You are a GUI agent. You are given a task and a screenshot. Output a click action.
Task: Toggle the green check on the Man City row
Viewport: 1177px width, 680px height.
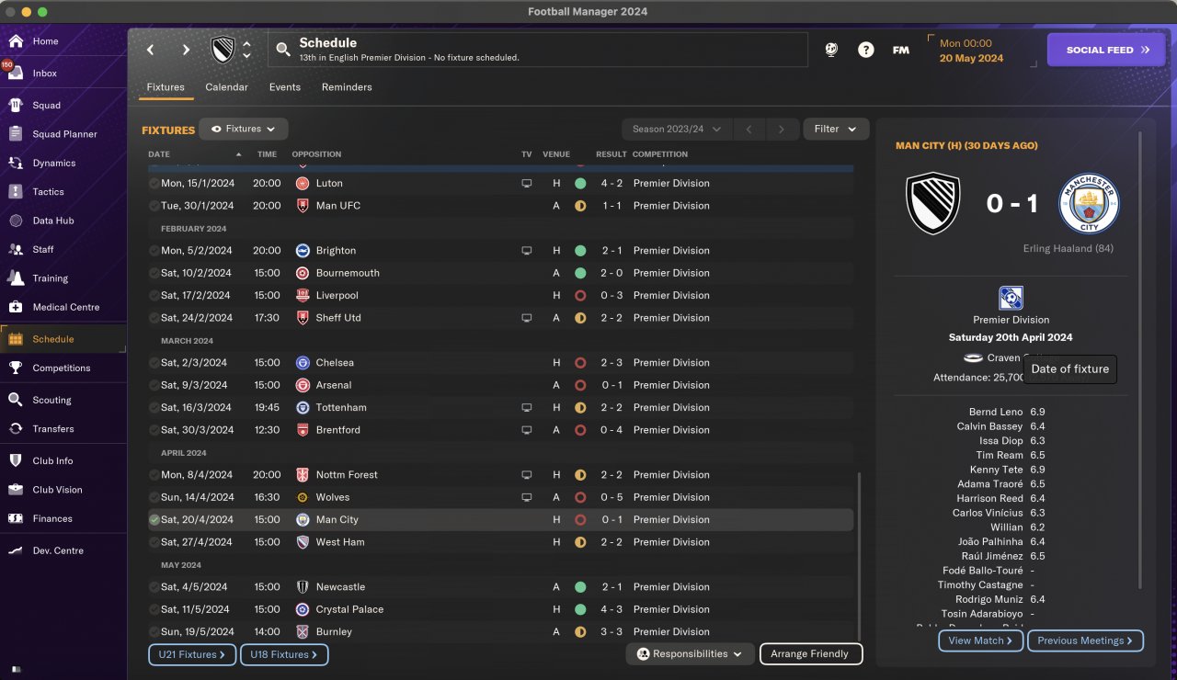point(154,520)
